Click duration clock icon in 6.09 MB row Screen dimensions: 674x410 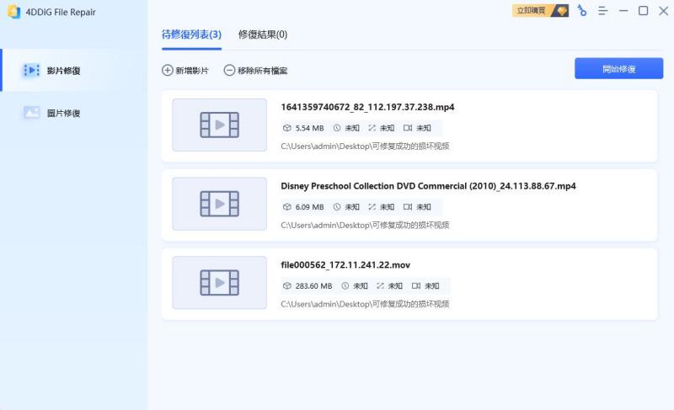(x=337, y=207)
